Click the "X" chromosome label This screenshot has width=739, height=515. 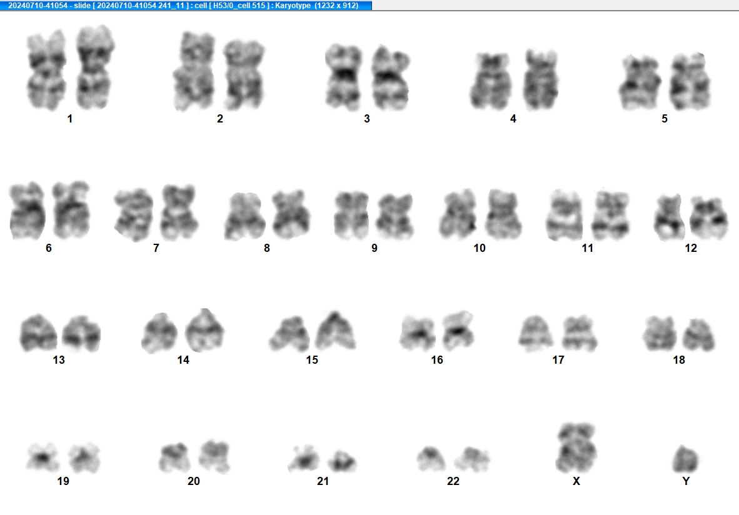tap(576, 481)
